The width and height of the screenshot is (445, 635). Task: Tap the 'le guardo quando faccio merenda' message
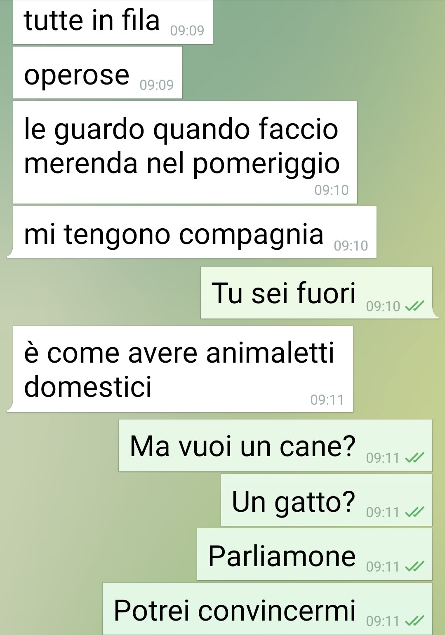[185, 152]
